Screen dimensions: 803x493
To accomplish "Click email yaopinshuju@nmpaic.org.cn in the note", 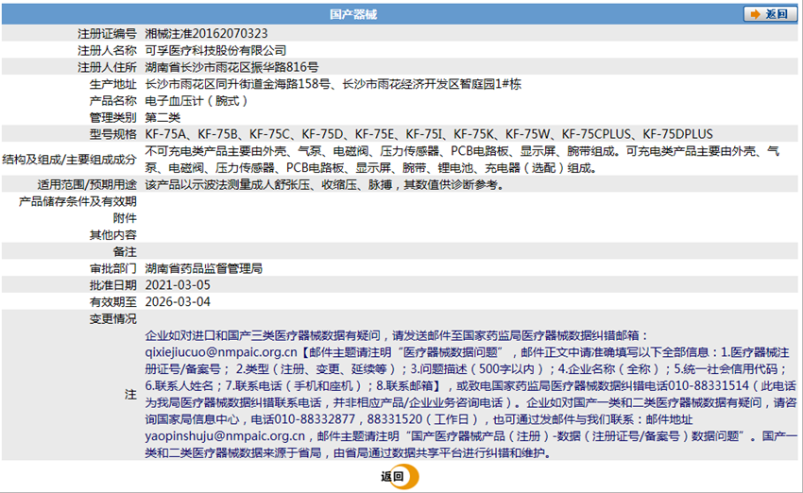I will [225, 436].
